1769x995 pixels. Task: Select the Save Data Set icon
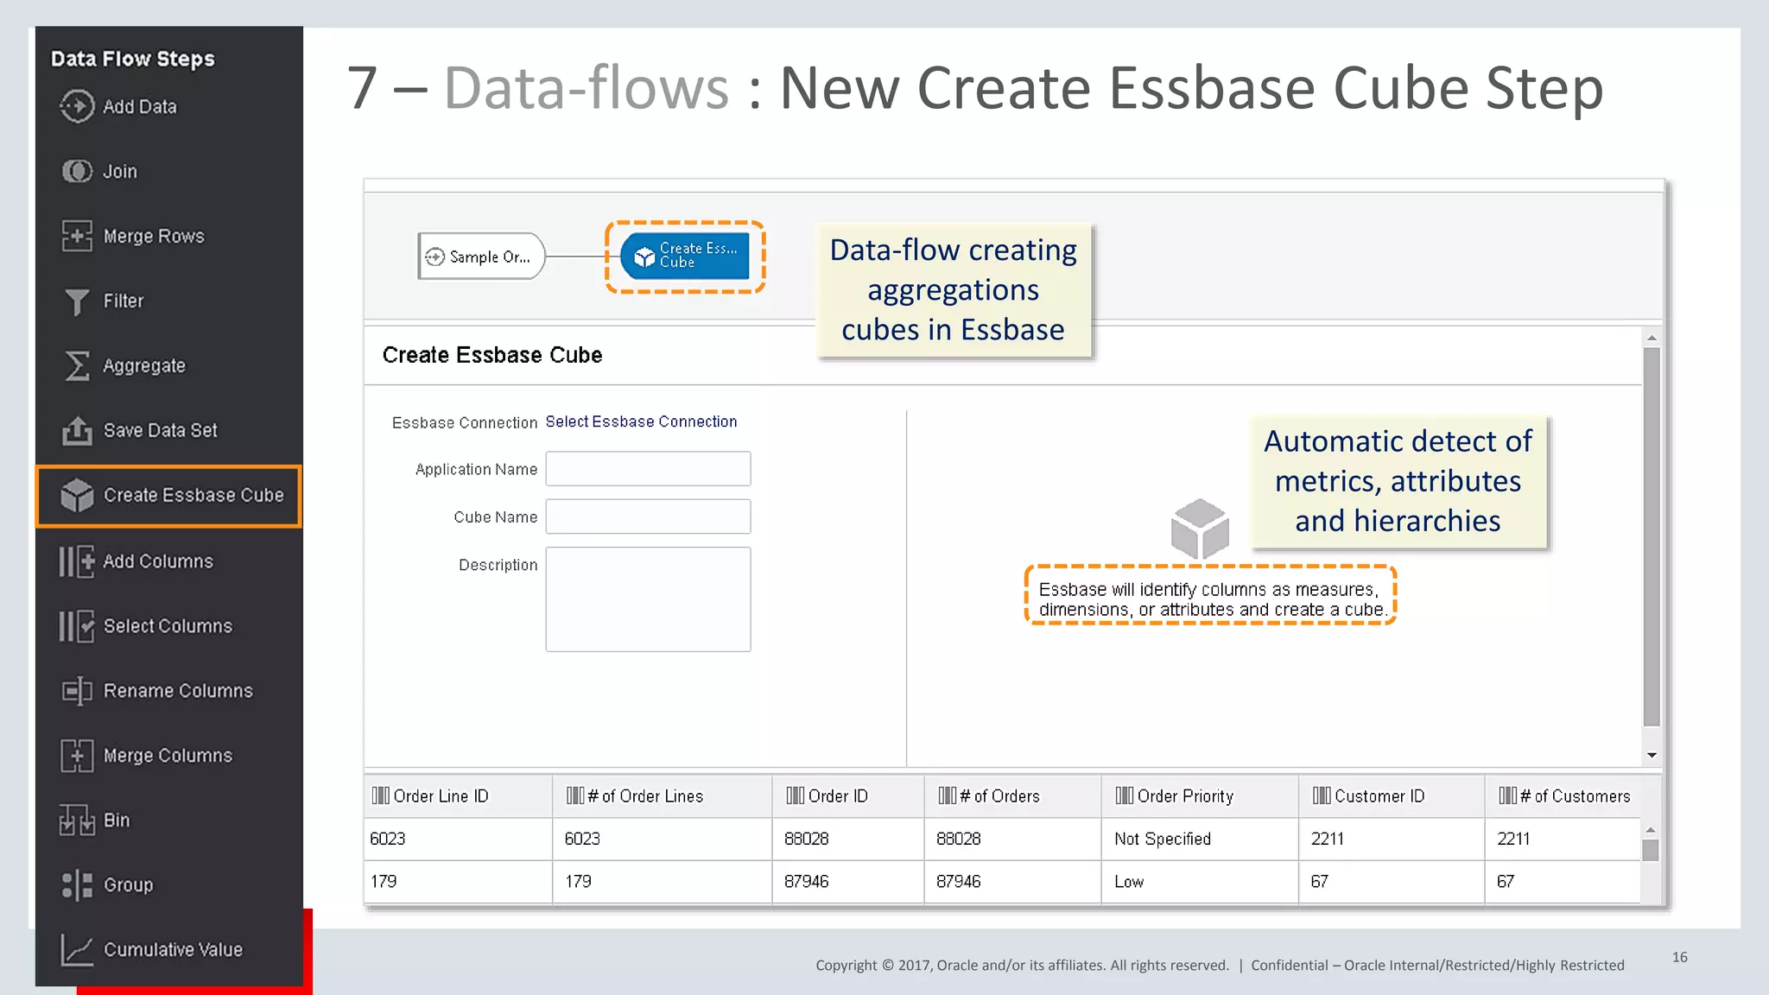77,430
